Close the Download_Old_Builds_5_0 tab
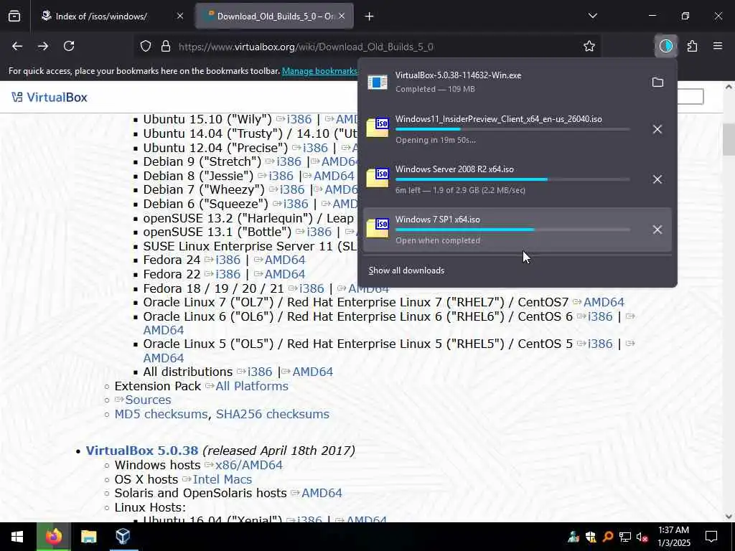Image resolution: width=735 pixels, height=551 pixels. pyautogui.click(x=342, y=16)
